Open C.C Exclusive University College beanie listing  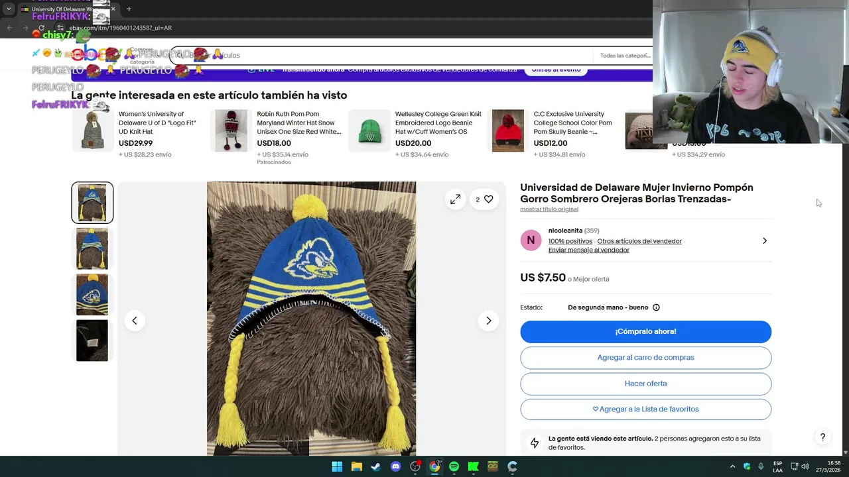click(x=573, y=123)
